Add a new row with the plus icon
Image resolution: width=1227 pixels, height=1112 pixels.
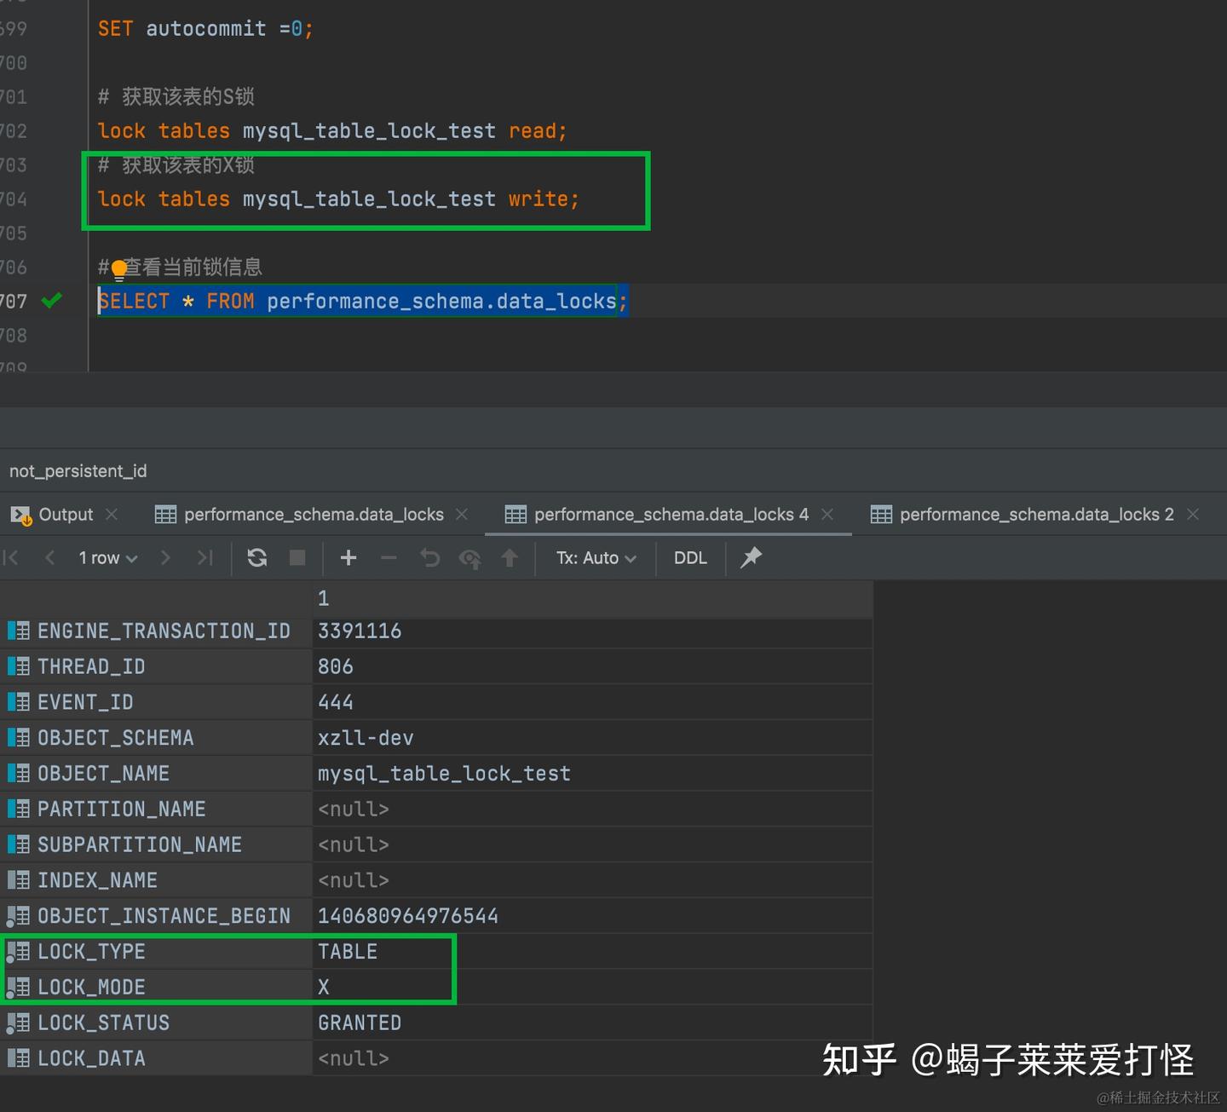(x=348, y=558)
